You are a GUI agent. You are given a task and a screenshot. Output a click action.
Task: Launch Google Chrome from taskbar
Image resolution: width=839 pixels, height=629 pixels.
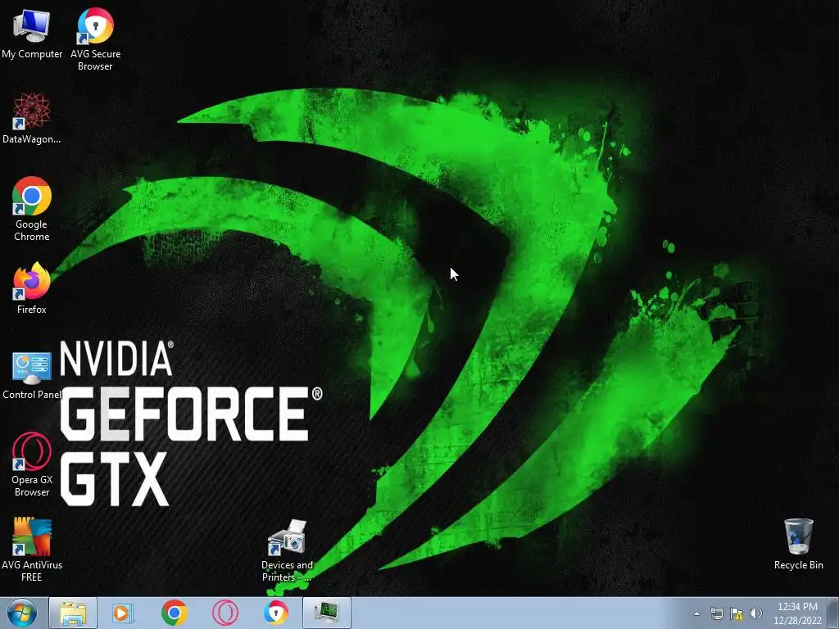pos(174,613)
